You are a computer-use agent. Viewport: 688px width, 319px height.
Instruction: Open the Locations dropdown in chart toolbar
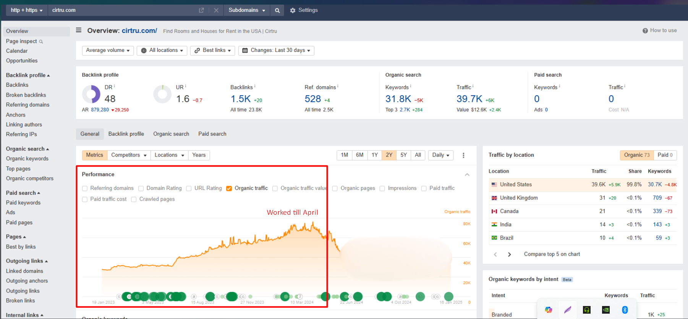169,155
